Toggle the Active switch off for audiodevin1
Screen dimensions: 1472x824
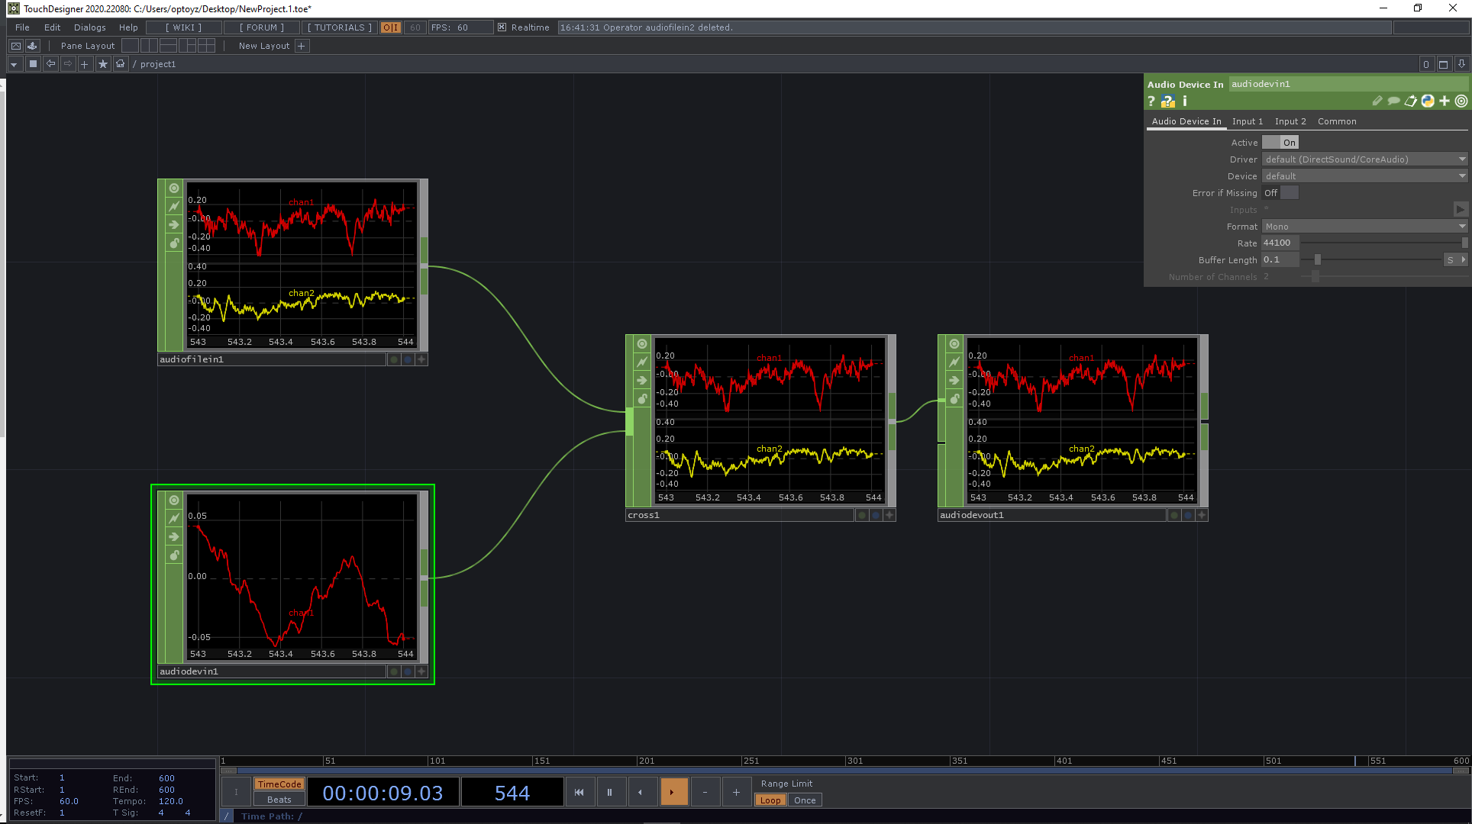click(x=1280, y=142)
